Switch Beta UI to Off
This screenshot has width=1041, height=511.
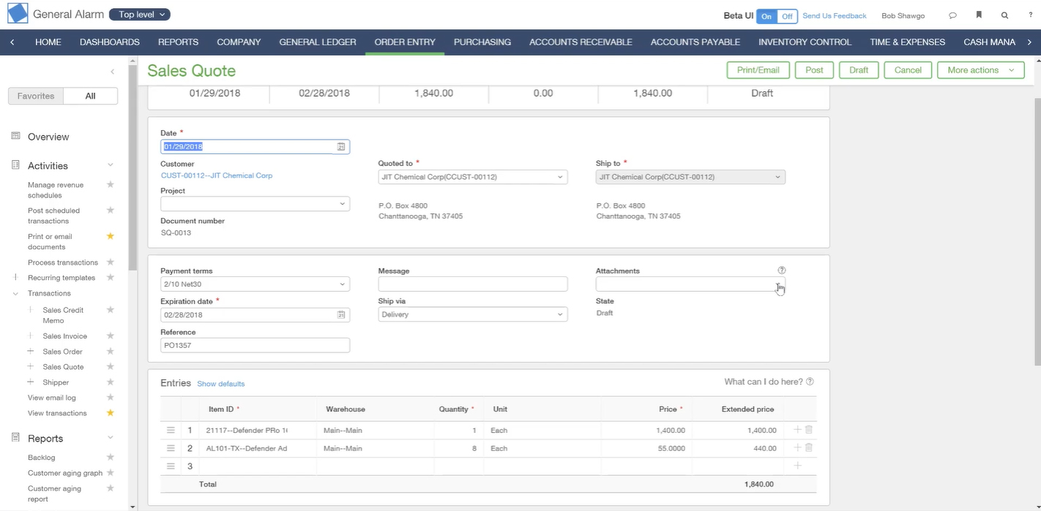787,16
